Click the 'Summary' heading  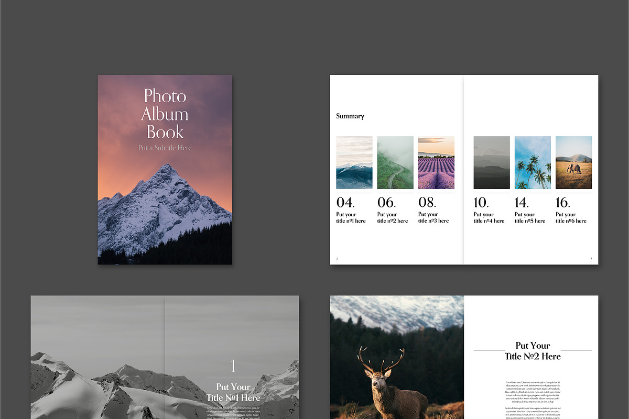point(350,116)
